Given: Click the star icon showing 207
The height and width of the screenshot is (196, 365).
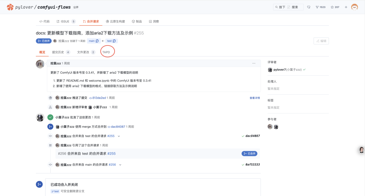Looking at the screenshot, I should click(x=335, y=7).
